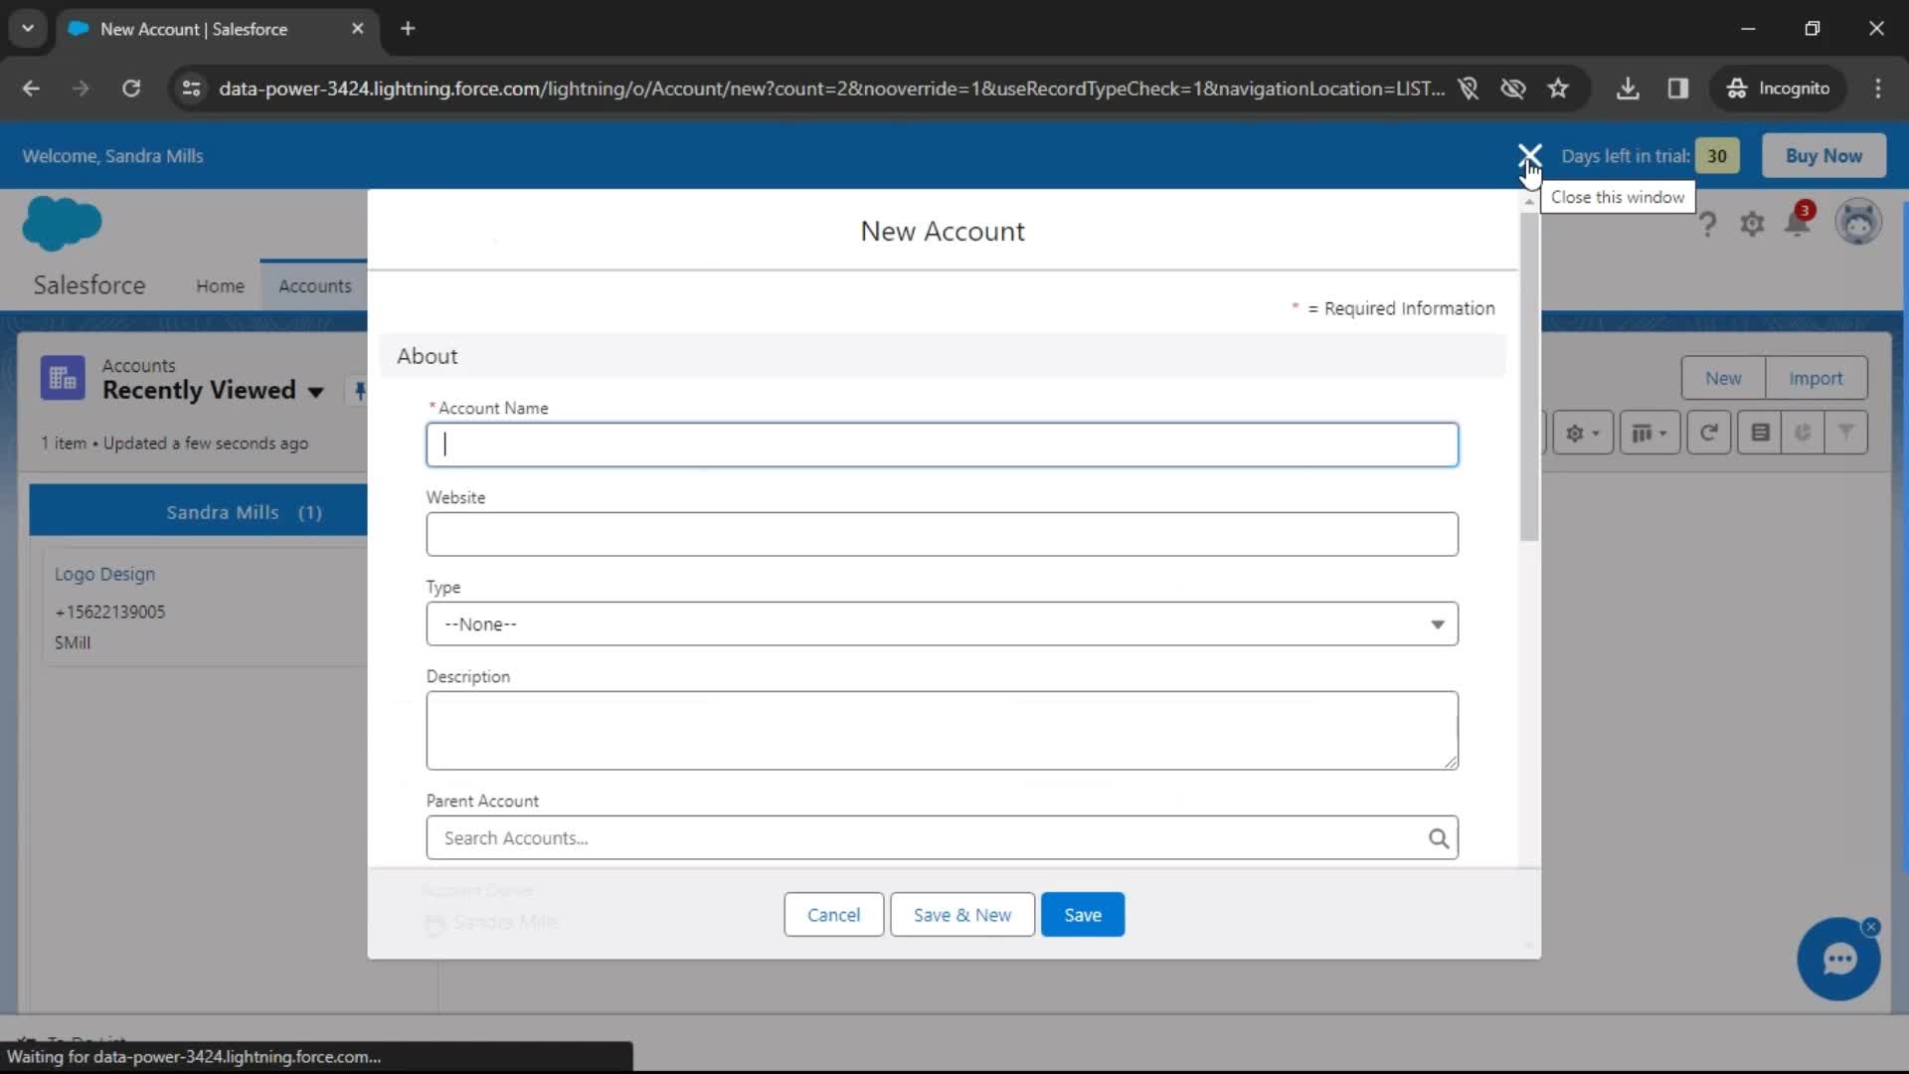Close the New Account browser tab
This screenshot has width=1909, height=1074.
coord(358,29)
